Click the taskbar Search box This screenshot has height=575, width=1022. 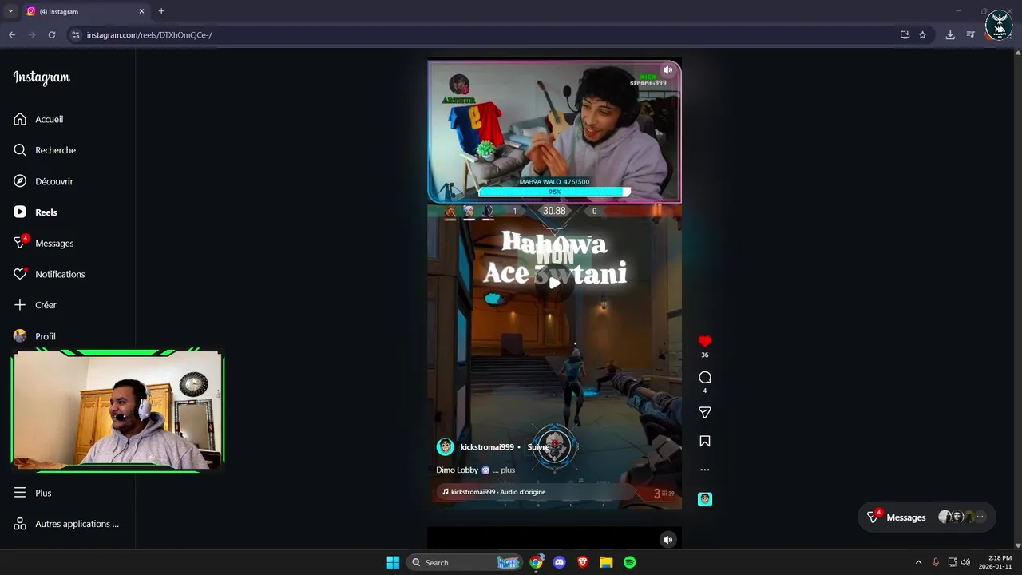464,563
